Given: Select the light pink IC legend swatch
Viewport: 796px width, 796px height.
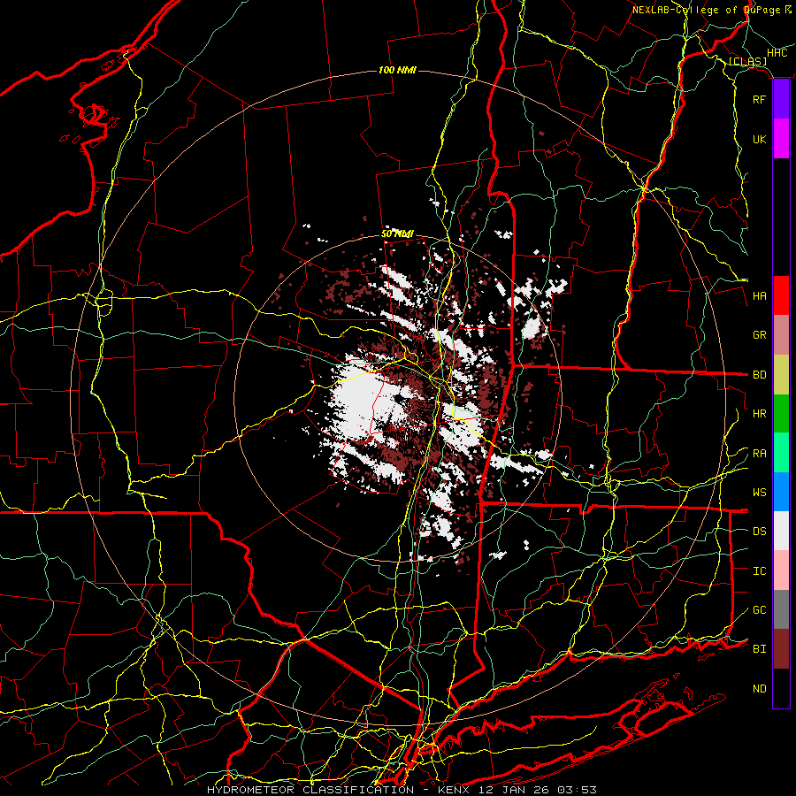Looking at the screenshot, I should [781, 570].
